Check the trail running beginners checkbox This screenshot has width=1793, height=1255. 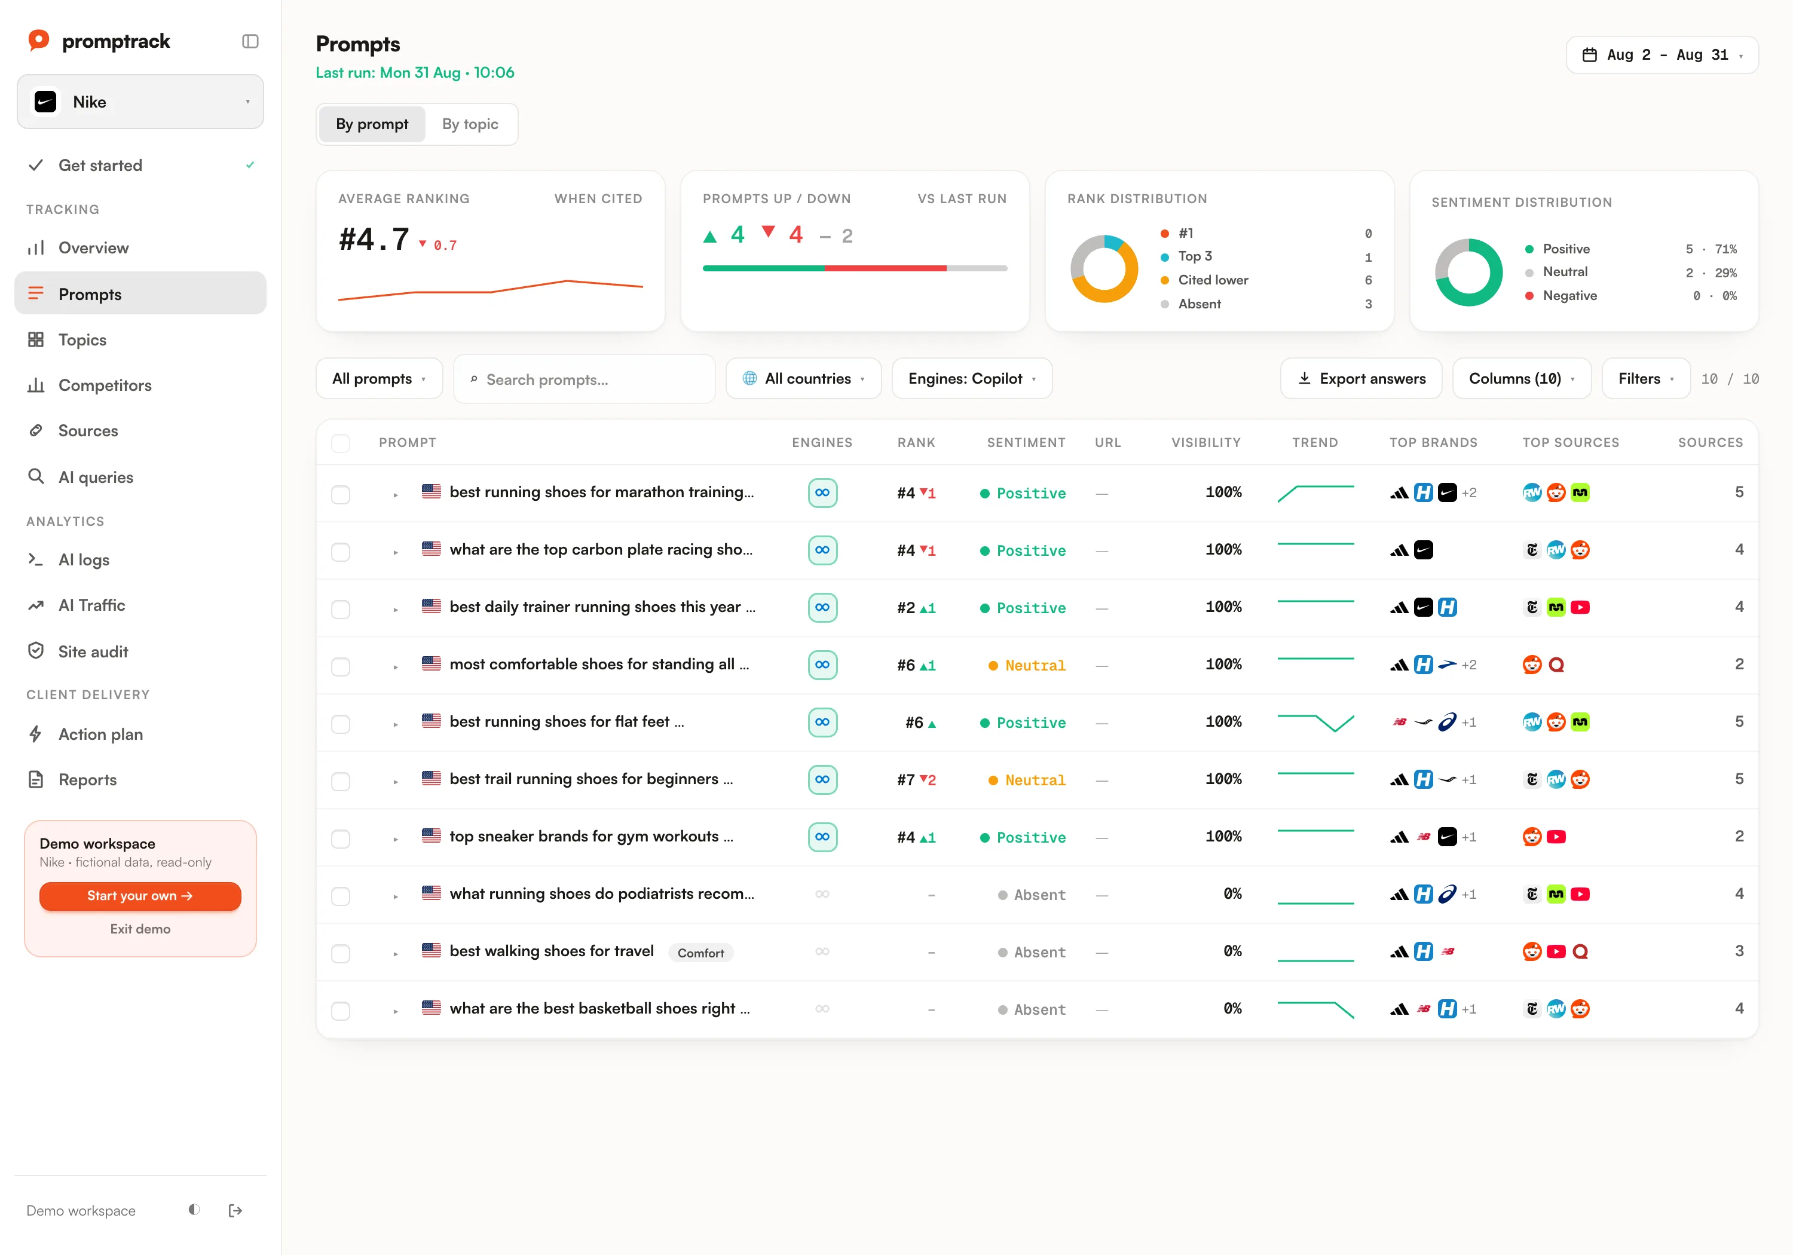tap(341, 782)
